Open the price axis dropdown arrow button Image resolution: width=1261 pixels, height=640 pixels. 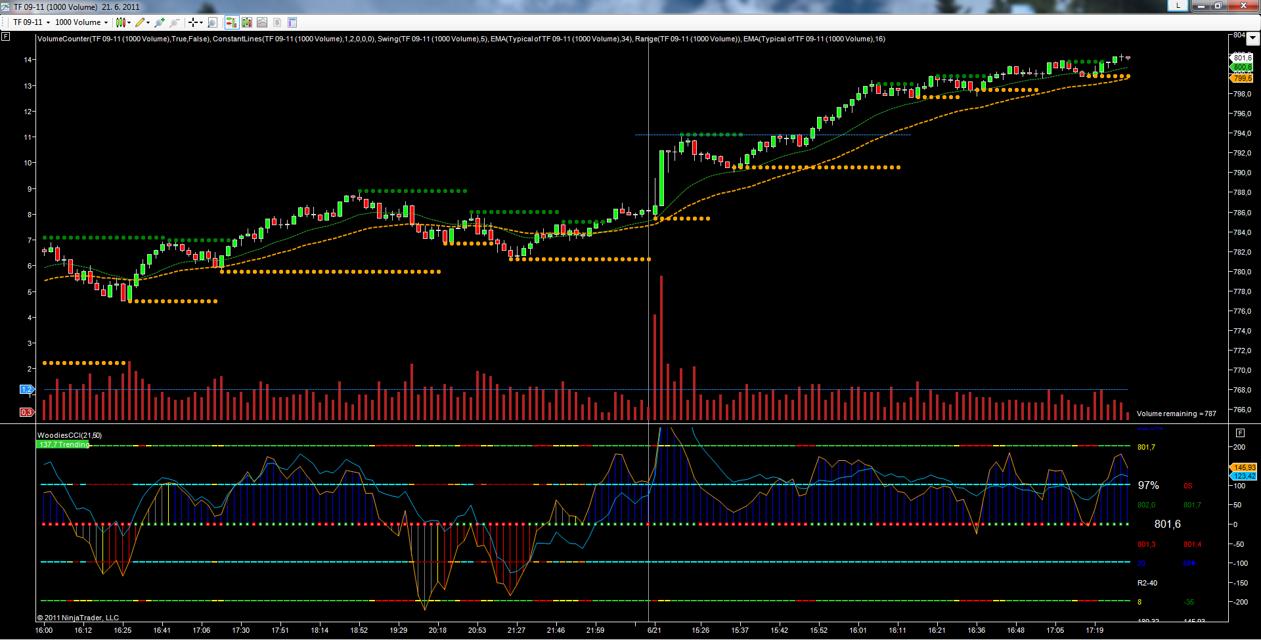(x=1252, y=38)
